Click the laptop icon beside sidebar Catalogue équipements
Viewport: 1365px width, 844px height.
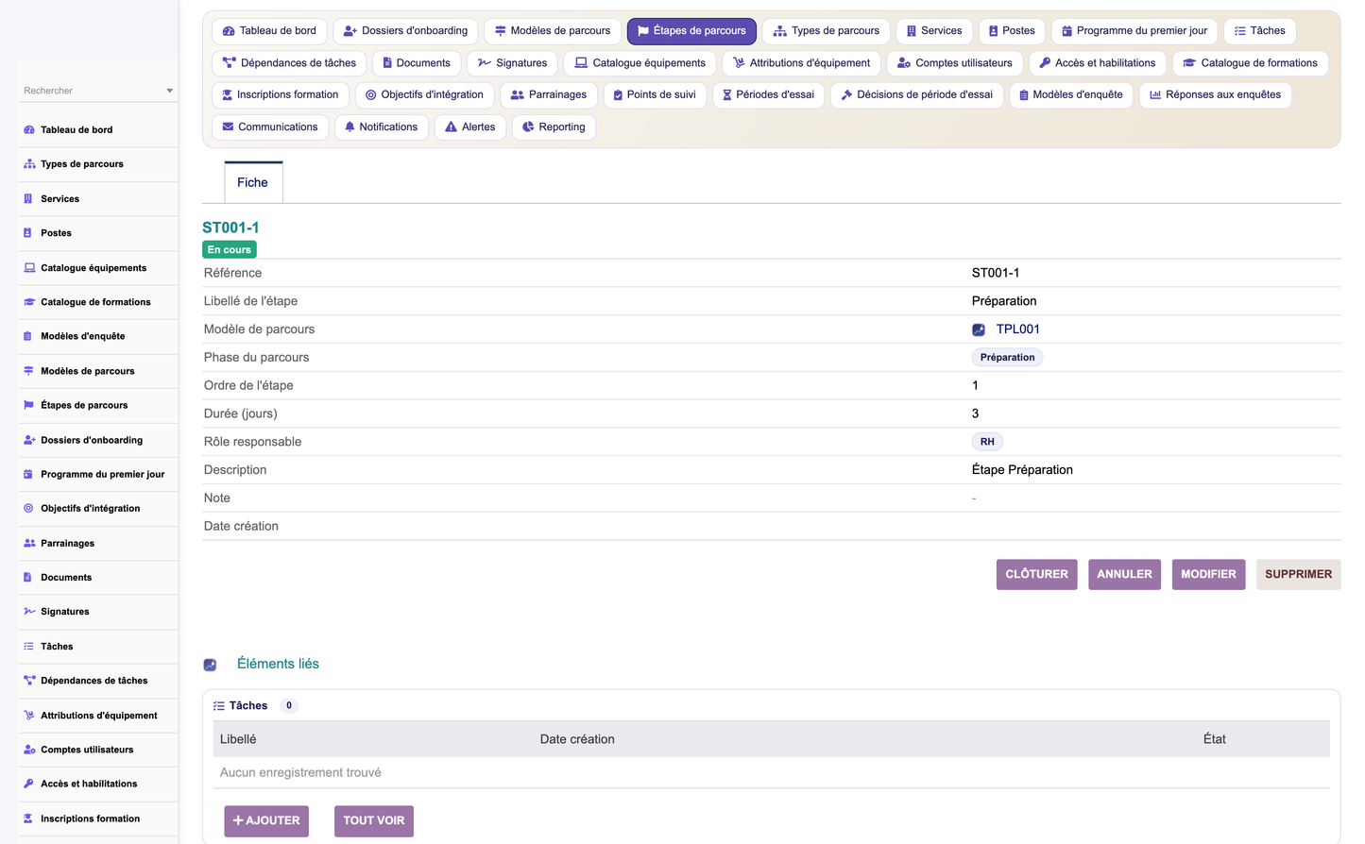(x=29, y=268)
